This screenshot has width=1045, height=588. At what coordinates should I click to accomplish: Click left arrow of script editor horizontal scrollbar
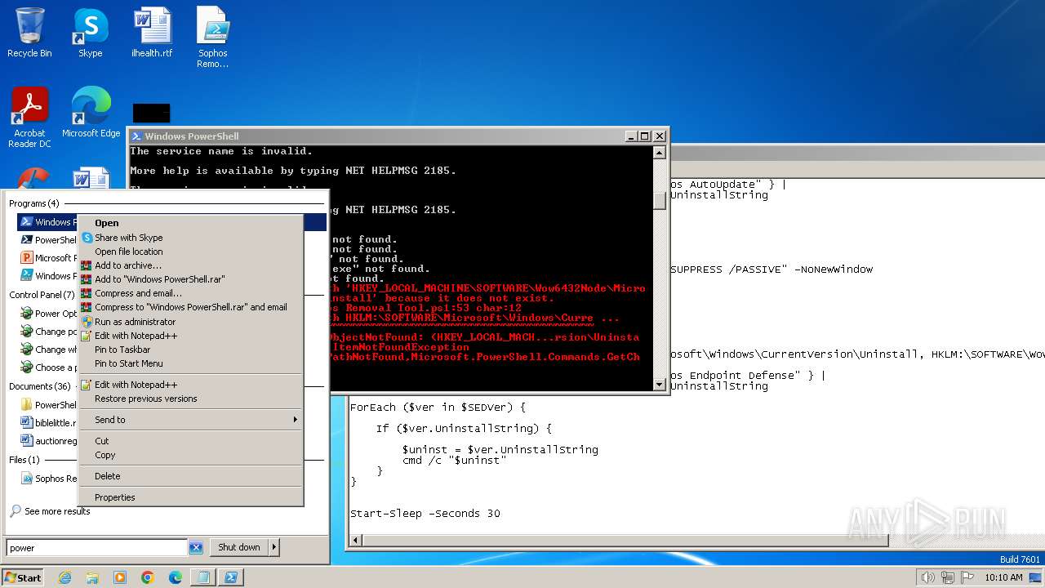356,540
